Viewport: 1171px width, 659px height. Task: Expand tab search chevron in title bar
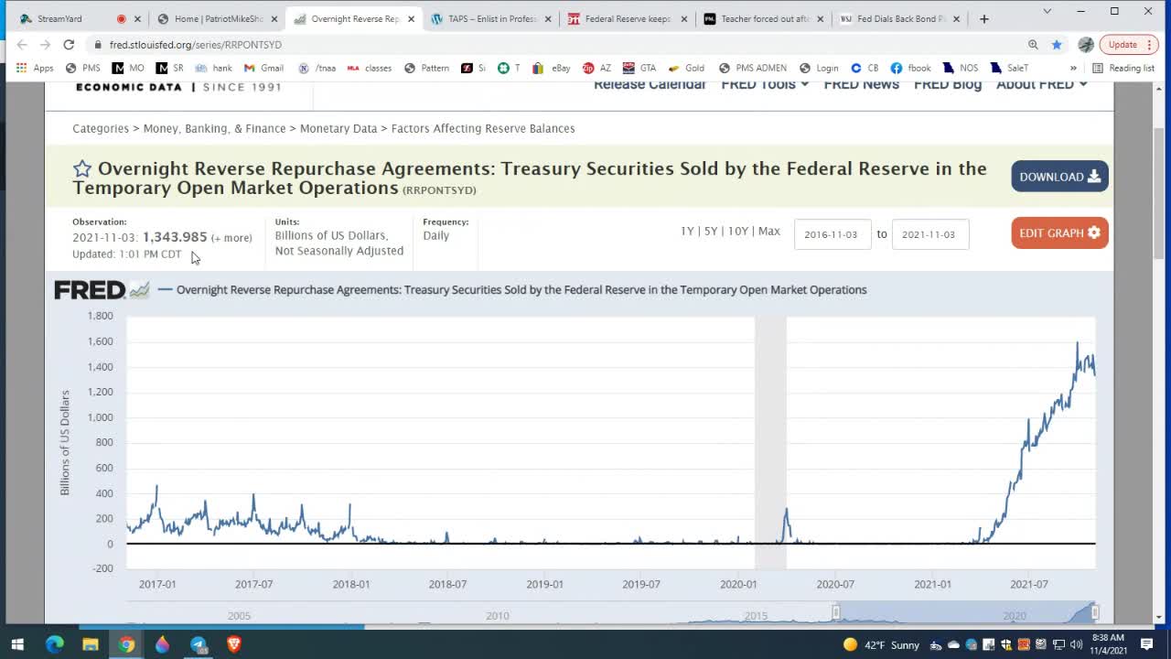click(1047, 11)
